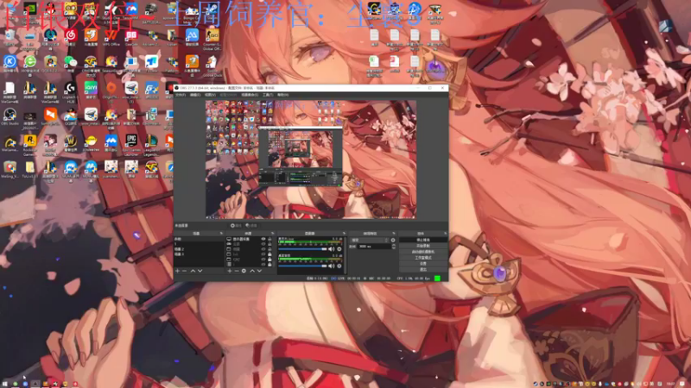Image resolution: width=691 pixels, height=388 pixels.
Task: Select the Logitech G HUB desktop icon
Action: pos(71,91)
